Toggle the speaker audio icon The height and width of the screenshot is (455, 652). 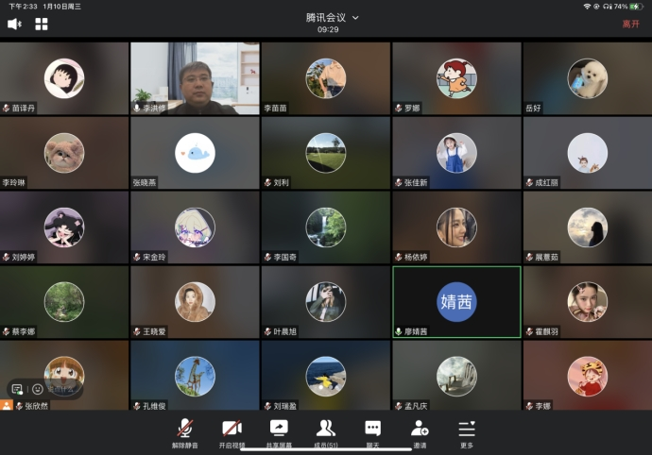click(x=15, y=24)
